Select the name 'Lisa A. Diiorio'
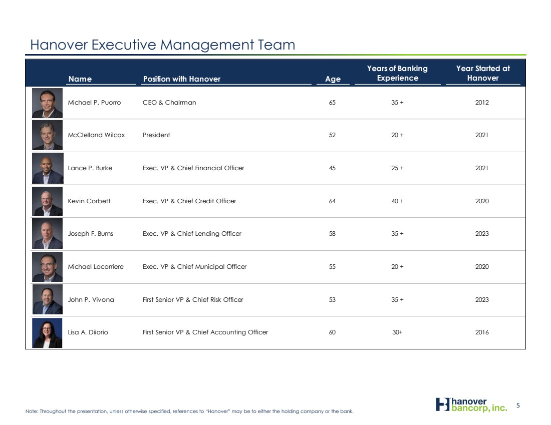This screenshot has width=551, height=425. [88, 332]
